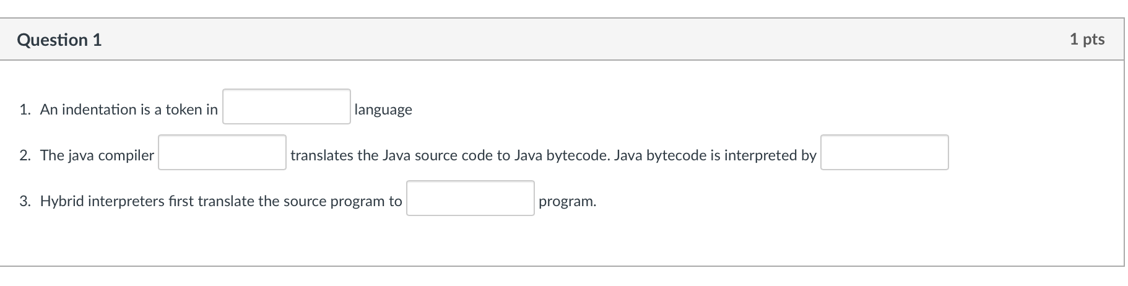The width and height of the screenshot is (1128, 286).
Task: Click the word 'program.' in item 3
Action: (568, 202)
